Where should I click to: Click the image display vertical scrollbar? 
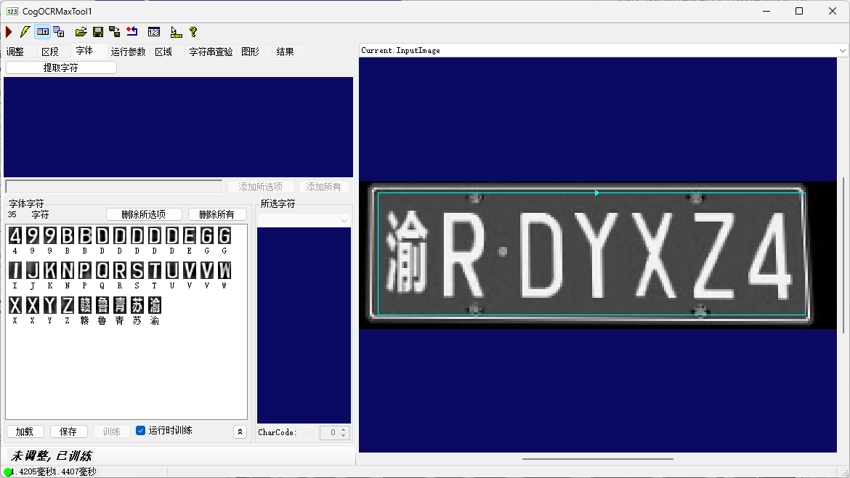coord(843,255)
